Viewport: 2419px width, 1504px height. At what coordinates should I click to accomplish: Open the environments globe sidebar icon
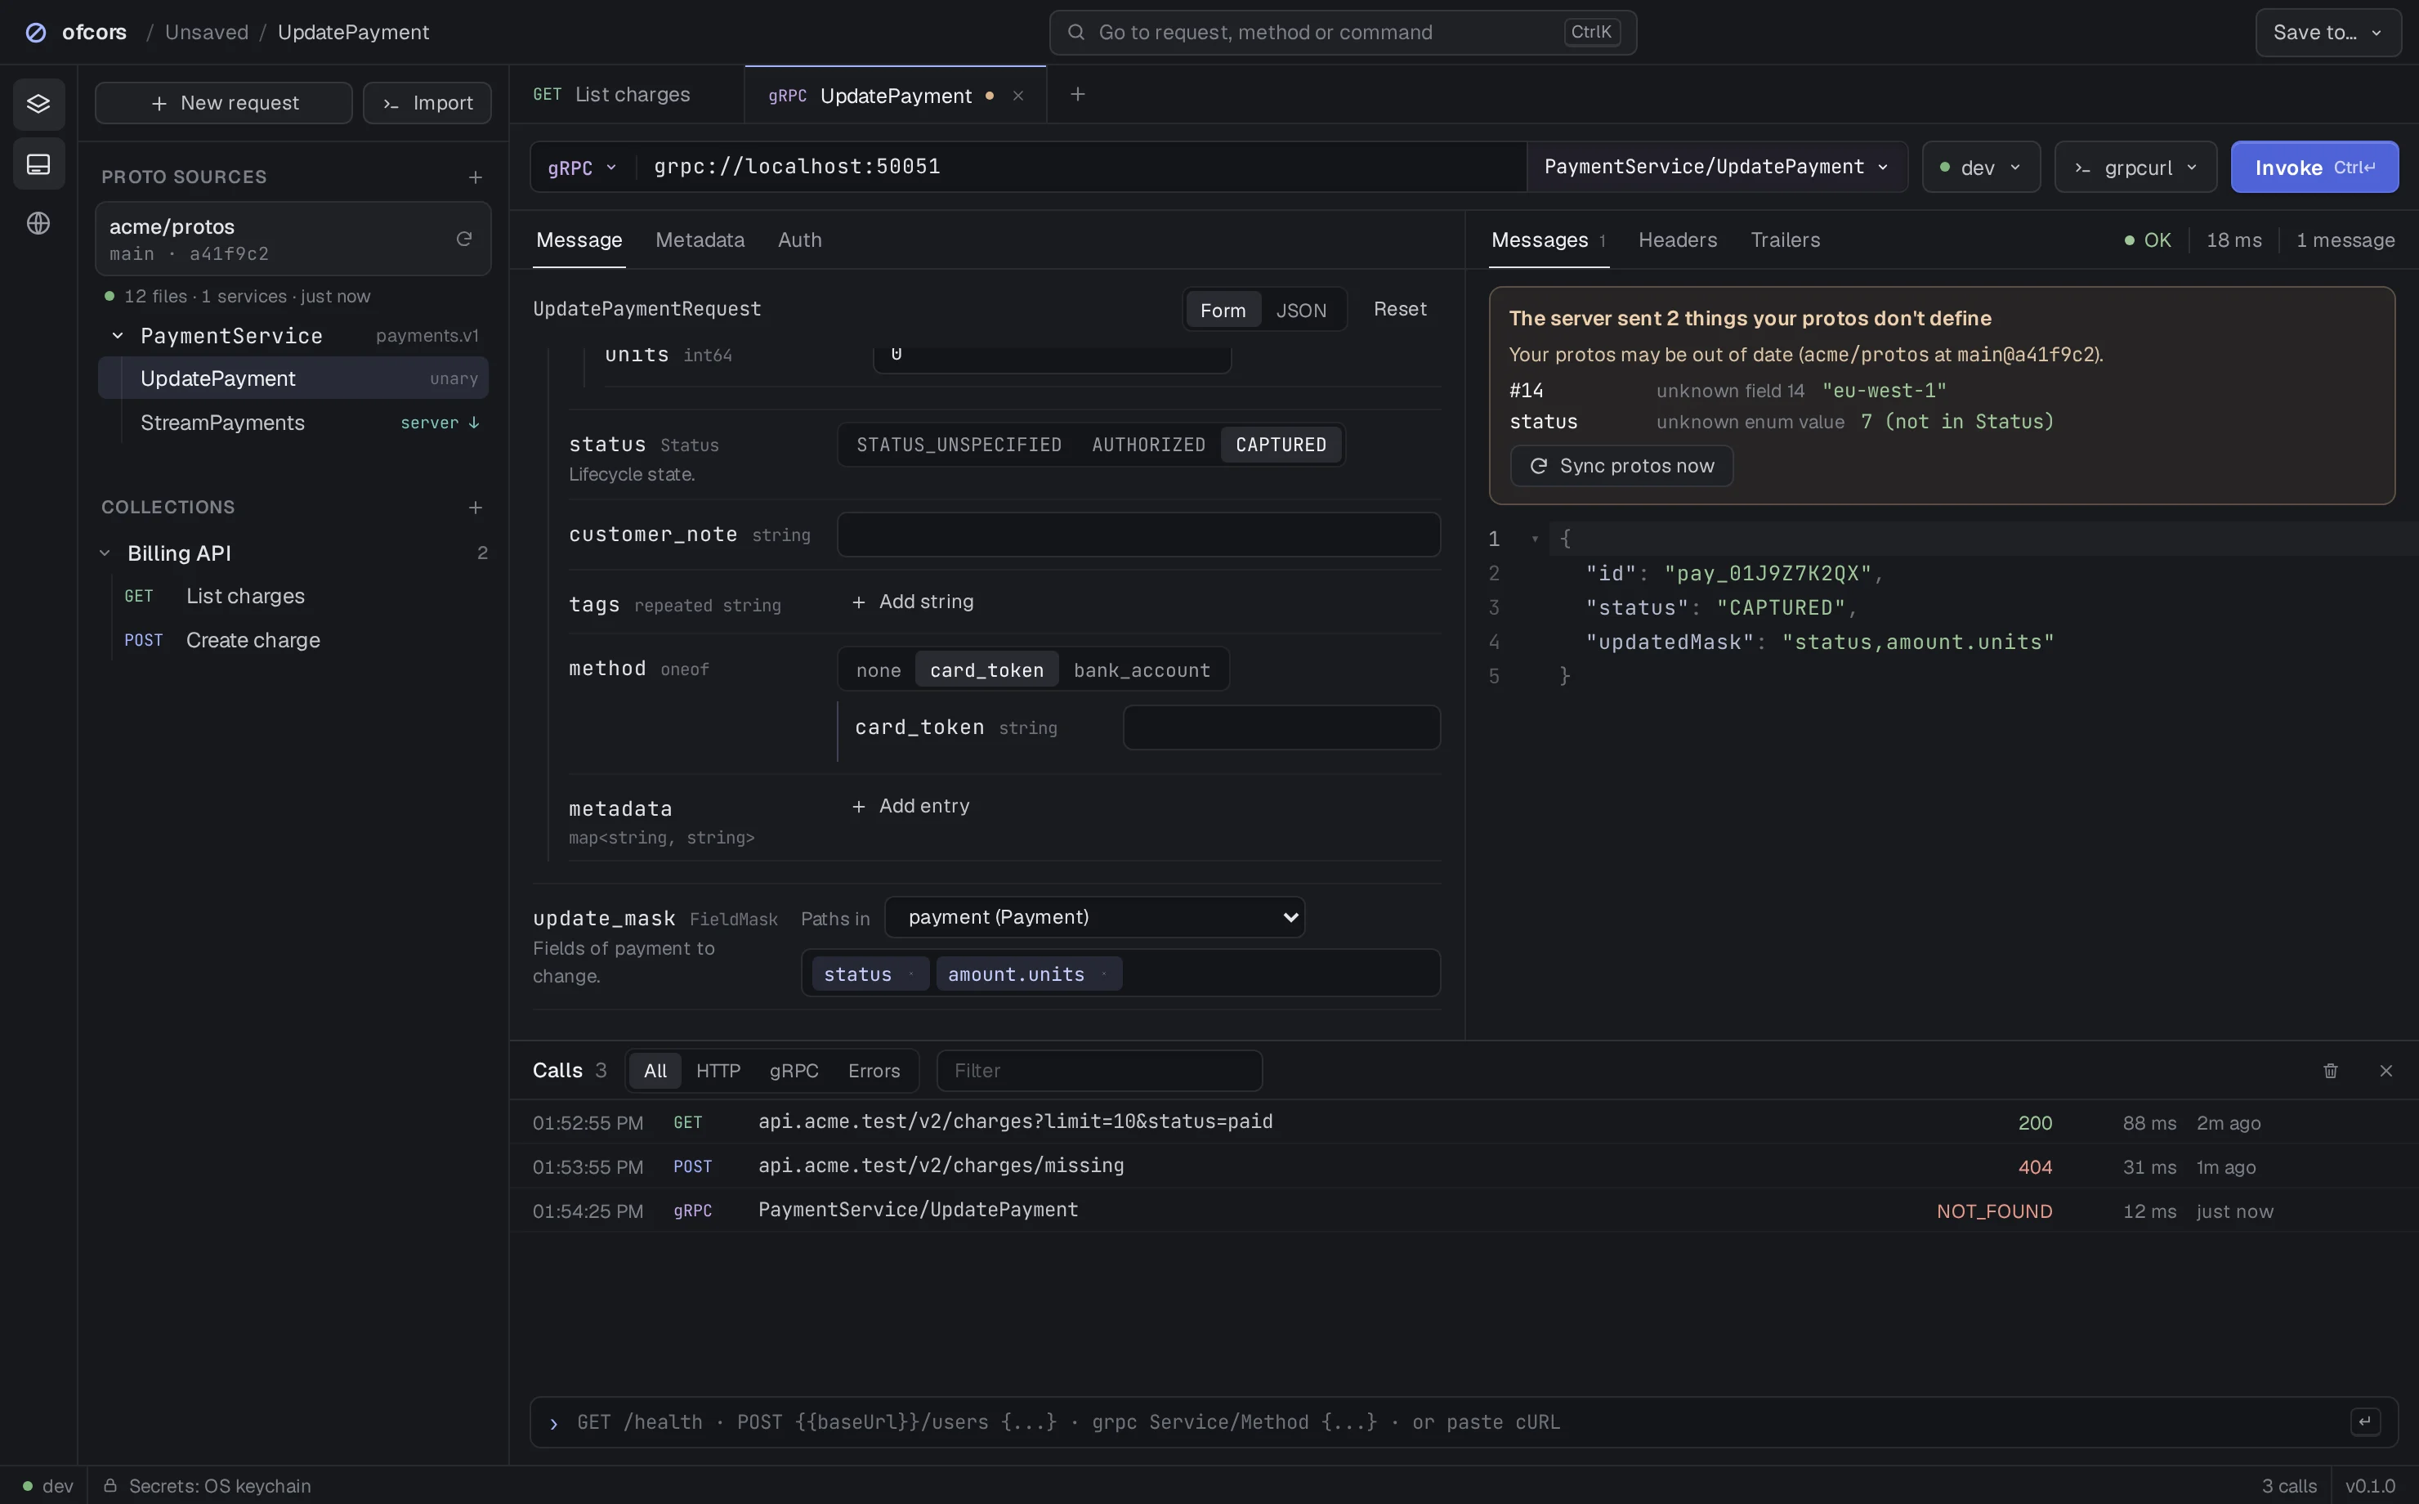tap(38, 224)
